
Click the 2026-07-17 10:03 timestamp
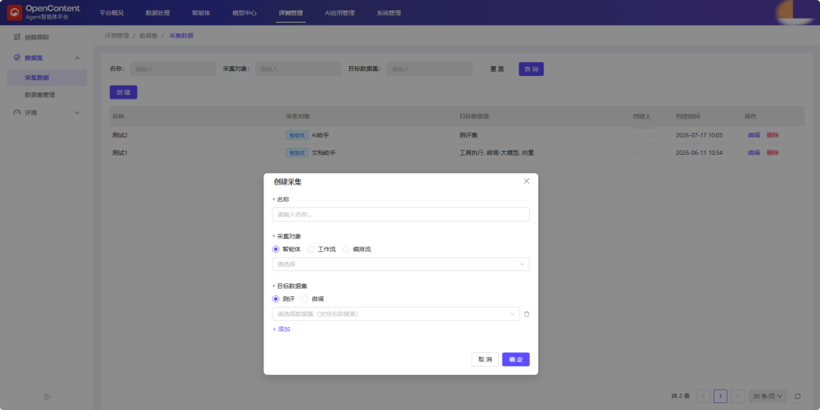[x=699, y=135]
